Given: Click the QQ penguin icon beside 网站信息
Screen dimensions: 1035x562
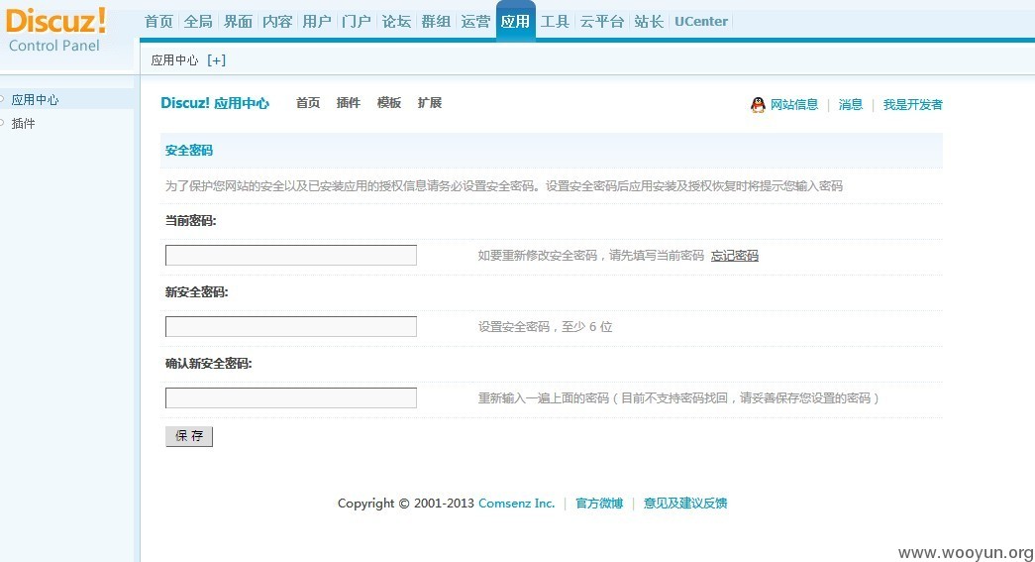Looking at the screenshot, I should 758,104.
